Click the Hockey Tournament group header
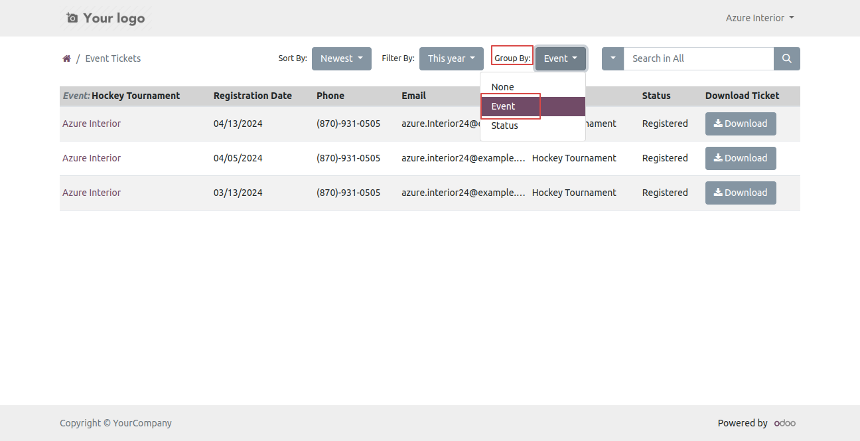The image size is (860, 441). pyautogui.click(x=121, y=96)
